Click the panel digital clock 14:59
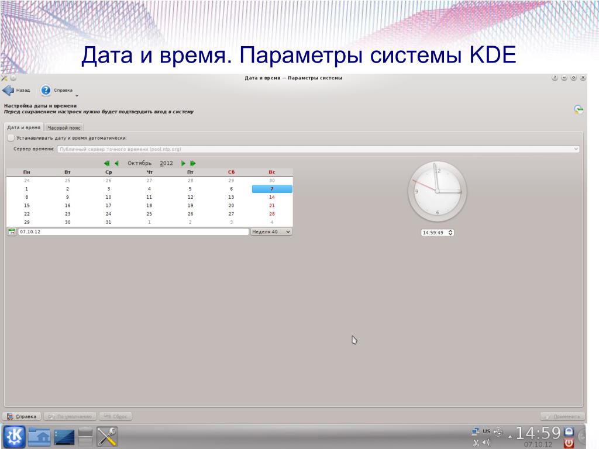The height and width of the screenshot is (449, 599). (538, 433)
